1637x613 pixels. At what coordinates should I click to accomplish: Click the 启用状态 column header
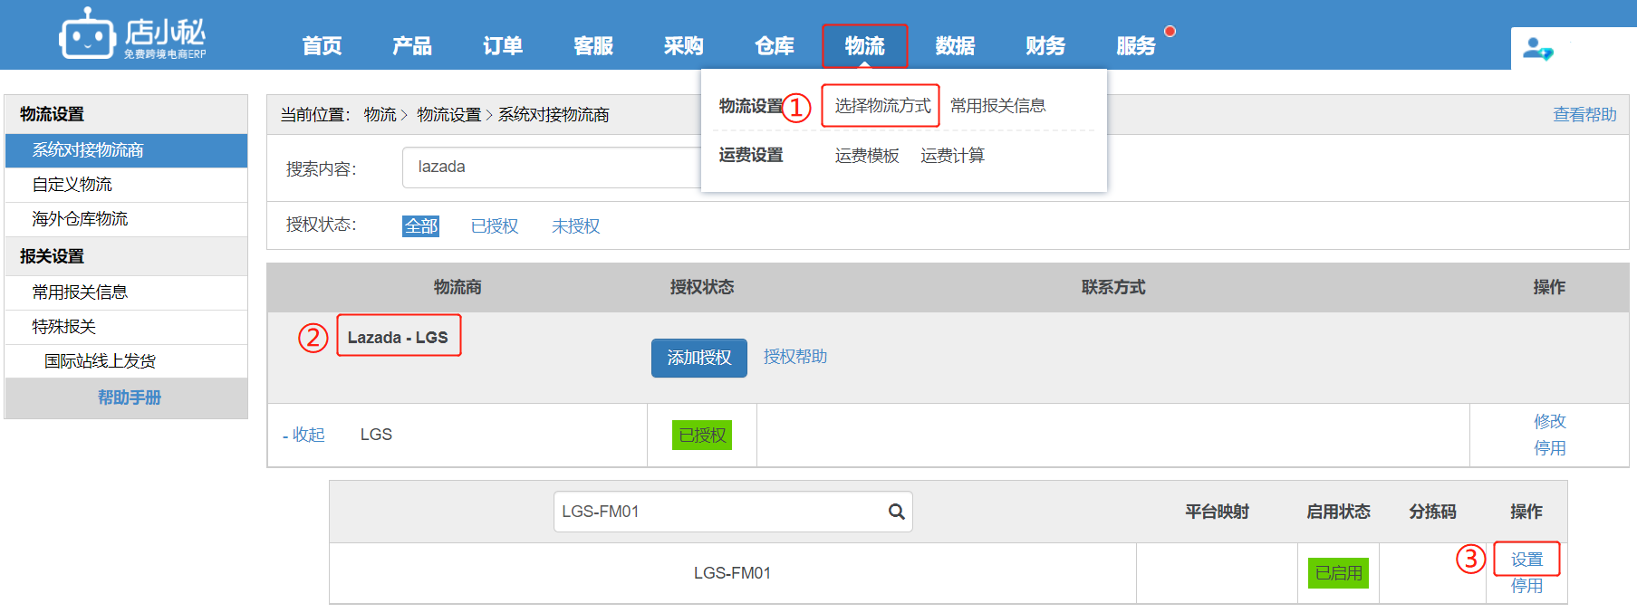1338,512
